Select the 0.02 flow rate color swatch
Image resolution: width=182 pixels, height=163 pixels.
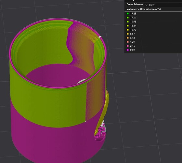pyautogui.click(x=128, y=50)
